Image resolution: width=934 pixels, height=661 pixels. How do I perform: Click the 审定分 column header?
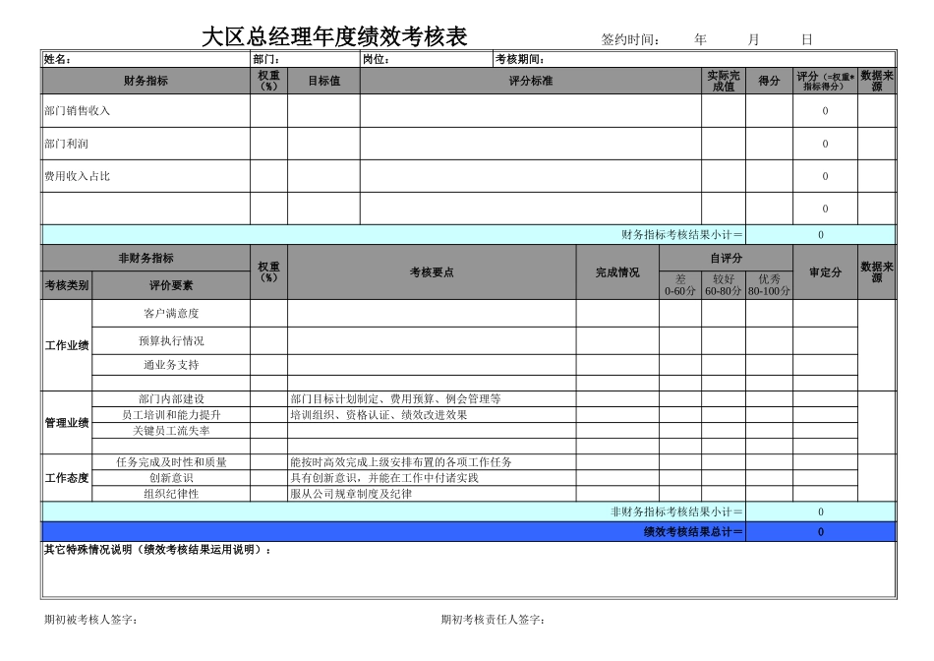tap(825, 272)
